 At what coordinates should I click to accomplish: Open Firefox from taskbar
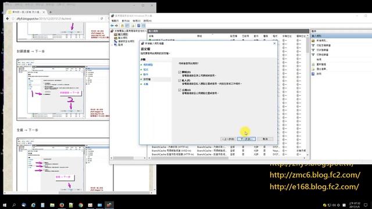click(x=62, y=205)
